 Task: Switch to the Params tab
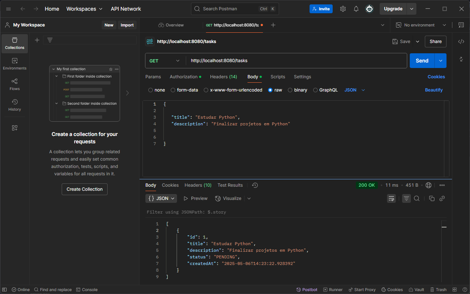click(153, 77)
